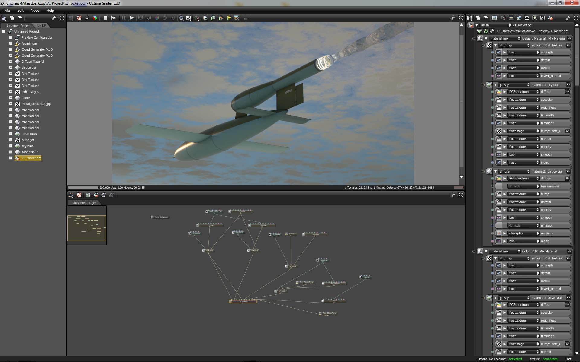Toggle eye icon for material1 sky blue
The height and width of the screenshot is (362, 580).
coord(568,85)
